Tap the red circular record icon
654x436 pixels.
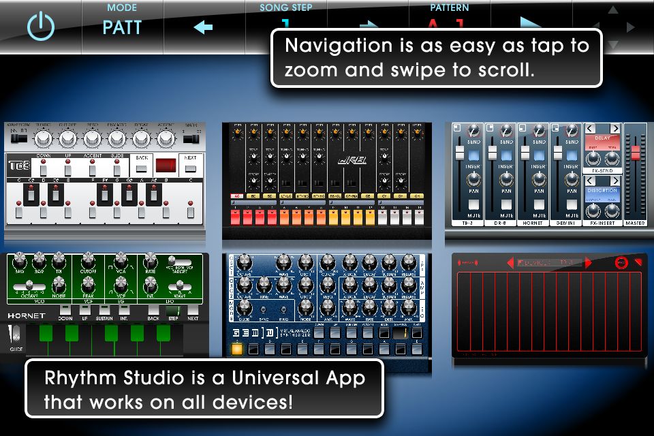point(621,263)
